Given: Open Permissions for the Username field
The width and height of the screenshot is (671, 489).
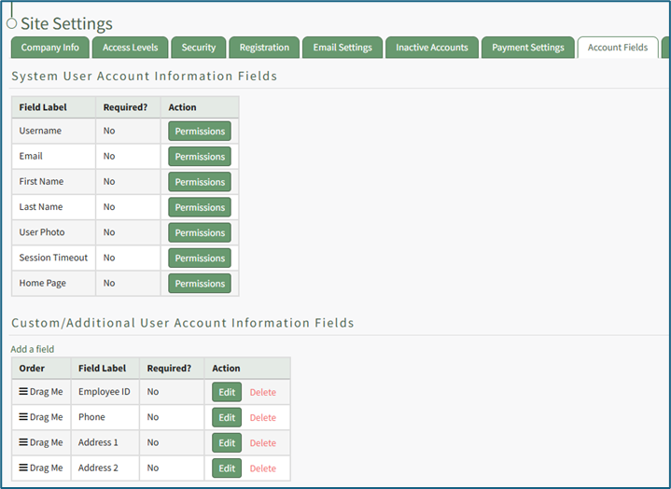Looking at the screenshot, I should tap(200, 132).
